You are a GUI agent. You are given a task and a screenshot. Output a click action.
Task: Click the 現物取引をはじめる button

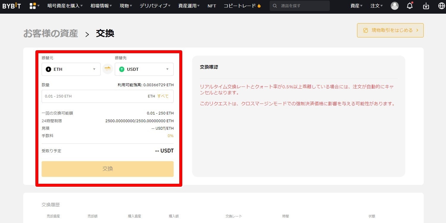(390, 30)
